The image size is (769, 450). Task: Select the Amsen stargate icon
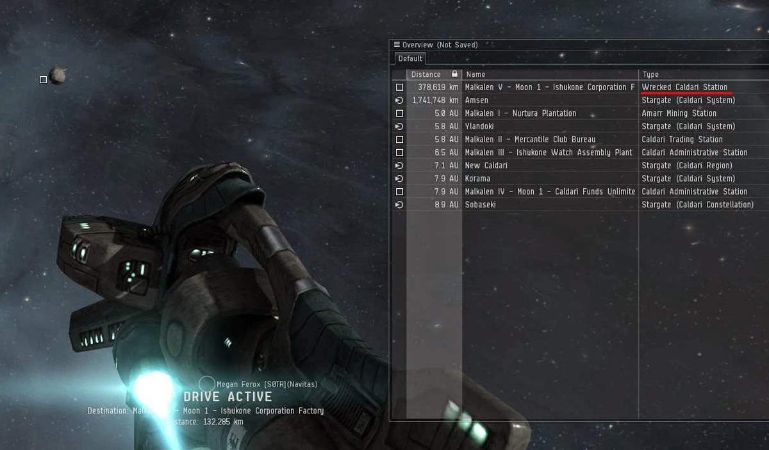pos(399,100)
